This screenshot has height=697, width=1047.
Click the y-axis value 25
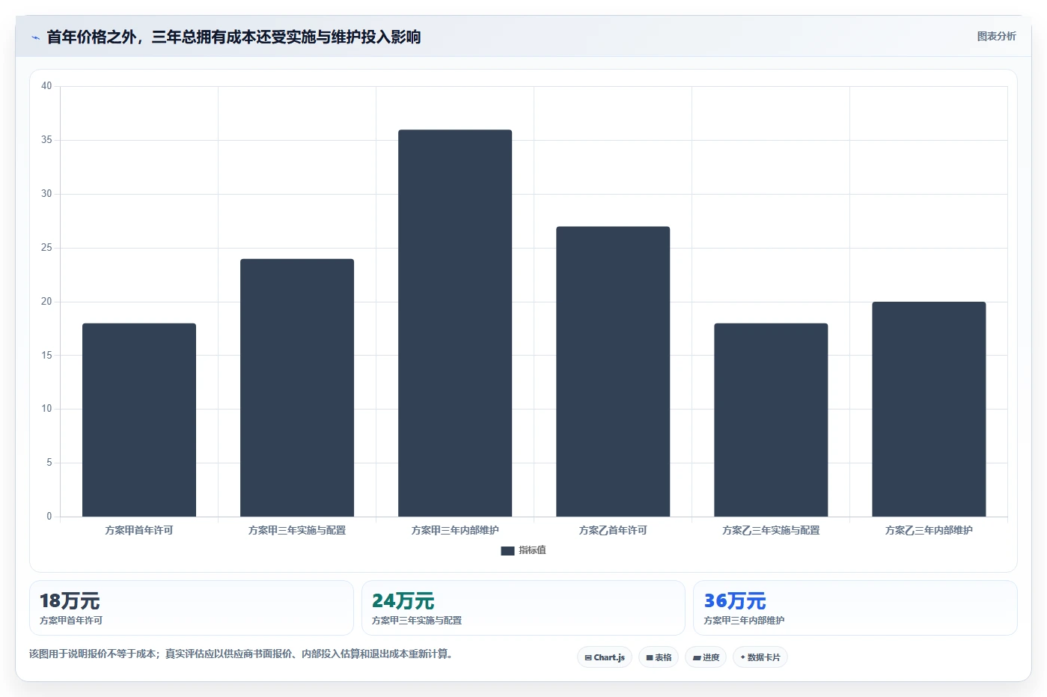click(x=46, y=248)
